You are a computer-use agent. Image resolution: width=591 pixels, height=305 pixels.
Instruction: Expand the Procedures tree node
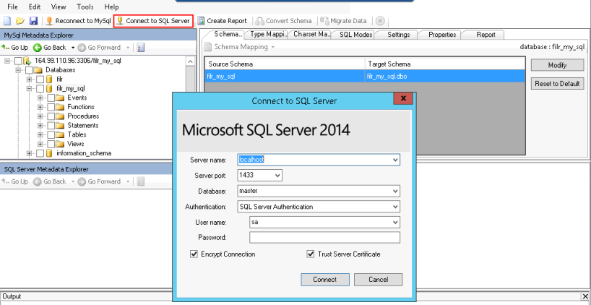click(x=40, y=116)
